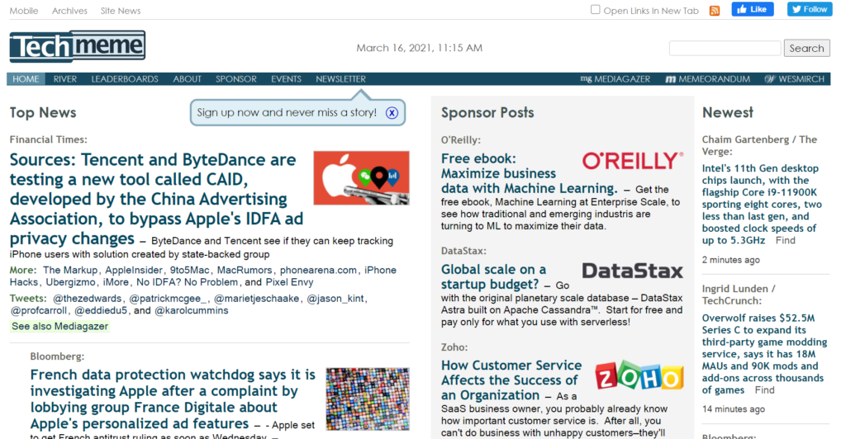Open the SPONSOR menu item
This screenshot has height=439, width=846.
236,79
